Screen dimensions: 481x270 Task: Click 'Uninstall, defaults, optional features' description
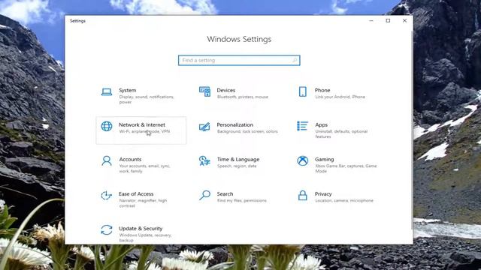[341, 134]
